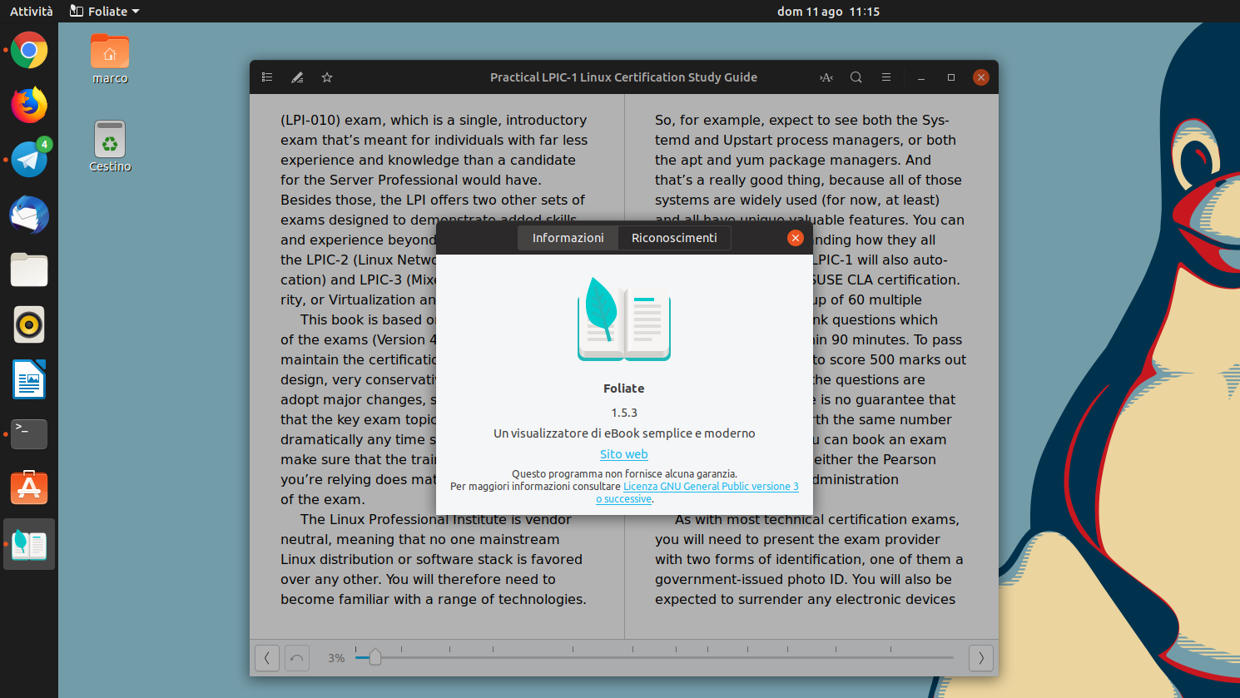The image size is (1240, 698).
Task: Click the book title in header bar
Action: pos(623,77)
